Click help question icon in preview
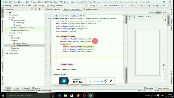The height and width of the screenshot is (98, 174). click(x=165, y=20)
